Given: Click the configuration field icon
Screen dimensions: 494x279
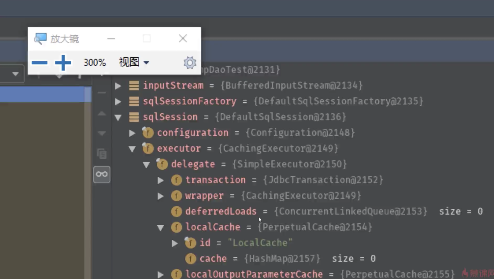Looking at the screenshot, I should 148,133.
